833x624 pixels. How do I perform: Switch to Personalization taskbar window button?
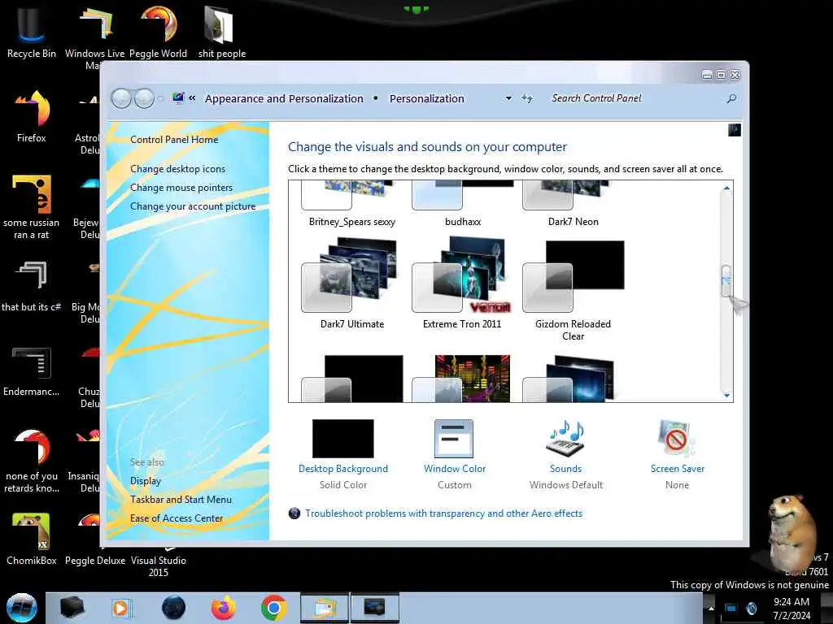point(374,608)
